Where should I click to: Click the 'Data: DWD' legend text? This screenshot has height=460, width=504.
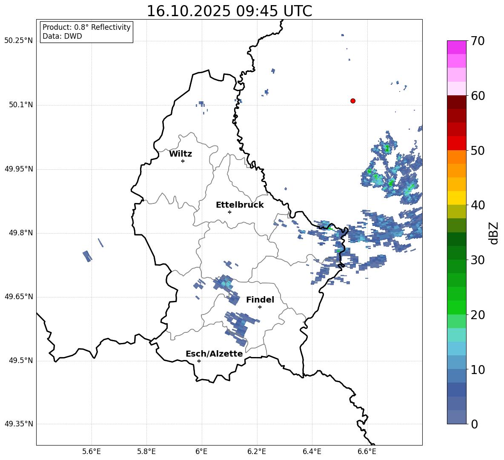point(62,36)
